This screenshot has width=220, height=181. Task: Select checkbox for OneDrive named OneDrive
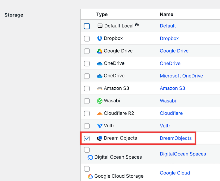point(87,64)
